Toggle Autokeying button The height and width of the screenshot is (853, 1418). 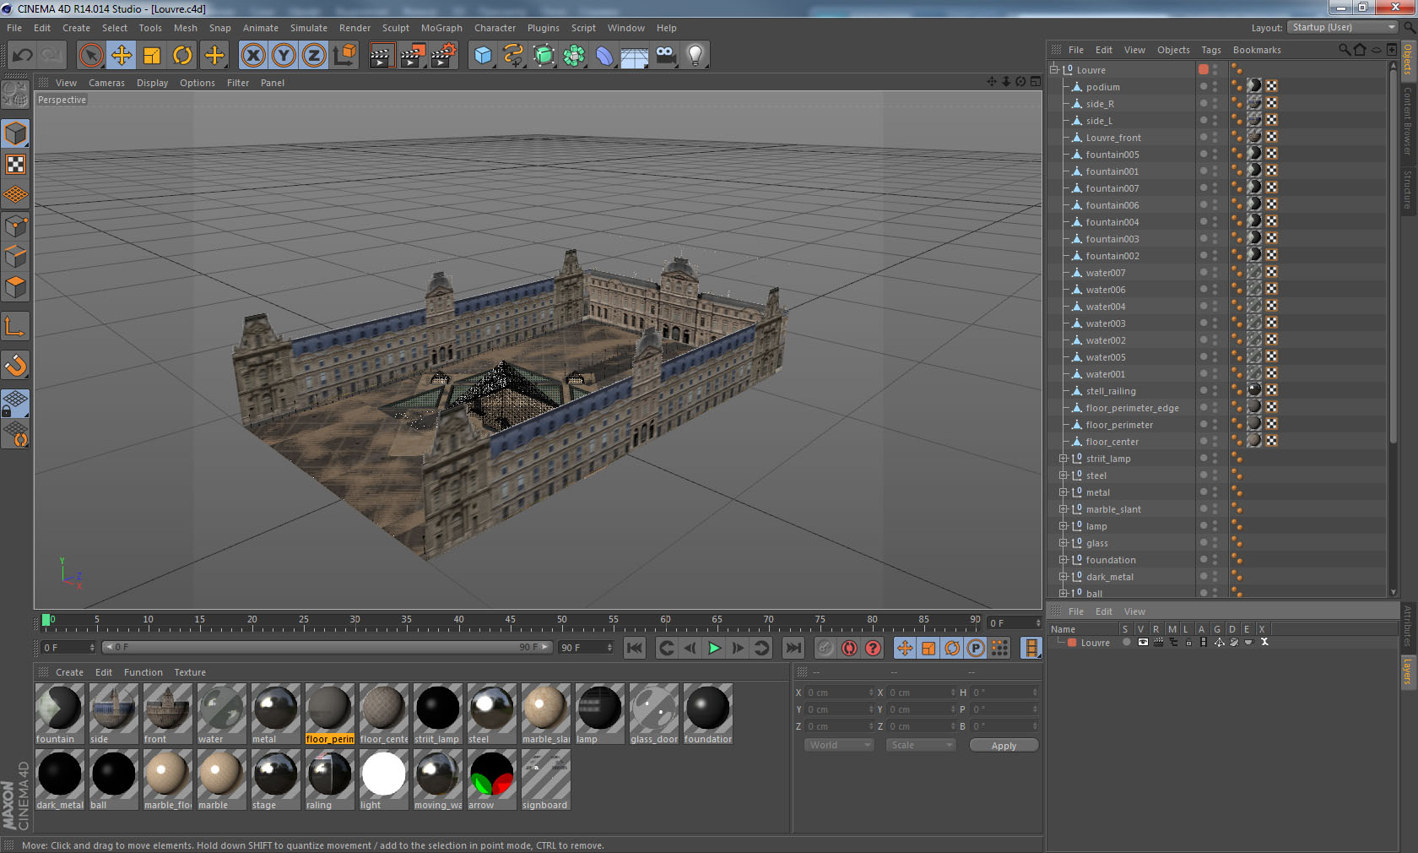849,648
